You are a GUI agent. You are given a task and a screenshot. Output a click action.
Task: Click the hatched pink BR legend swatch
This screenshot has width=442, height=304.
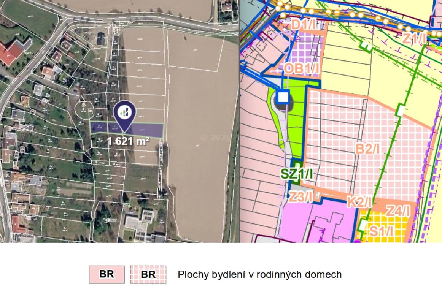tap(148, 274)
